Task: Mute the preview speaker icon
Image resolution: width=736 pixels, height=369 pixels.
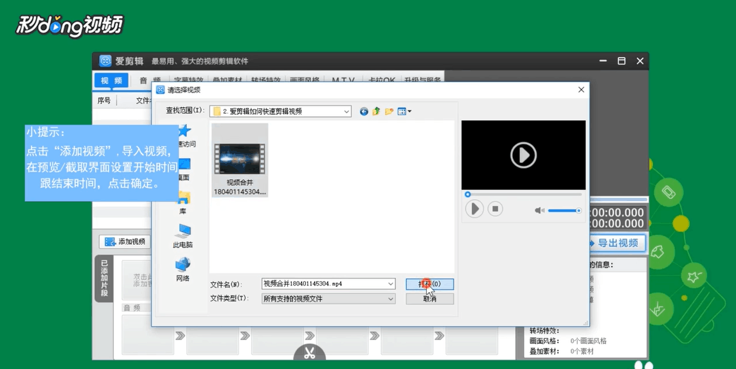Action: [x=539, y=210]
